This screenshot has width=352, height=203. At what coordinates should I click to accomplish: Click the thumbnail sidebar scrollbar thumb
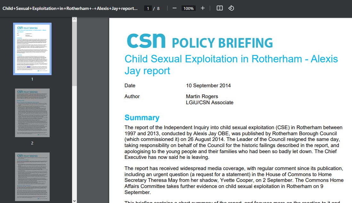pyautogui.click(x=75, y=54)
